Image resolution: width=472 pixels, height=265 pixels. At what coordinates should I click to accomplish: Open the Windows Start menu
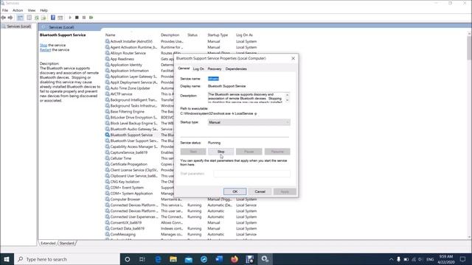(7, 259)
